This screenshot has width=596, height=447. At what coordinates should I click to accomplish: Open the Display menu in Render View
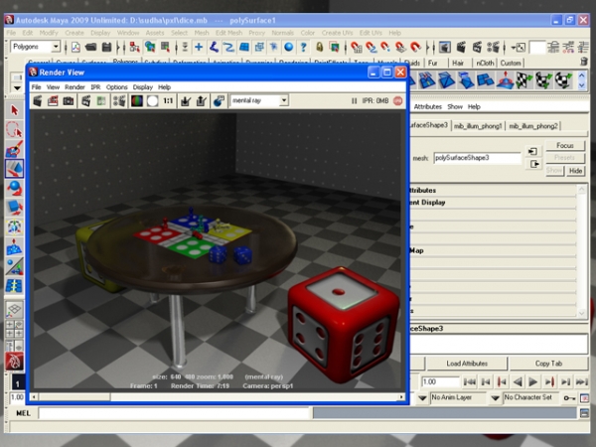point(143,87)
